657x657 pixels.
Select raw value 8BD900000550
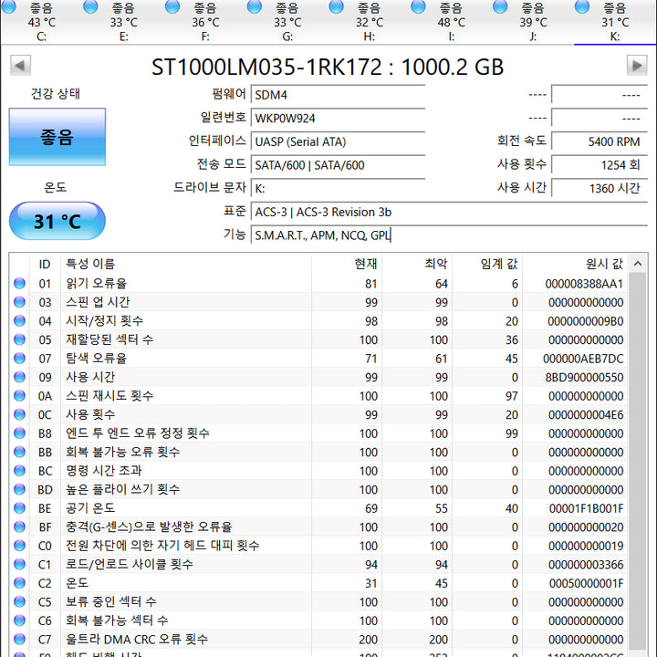click(x=584, y=378)
